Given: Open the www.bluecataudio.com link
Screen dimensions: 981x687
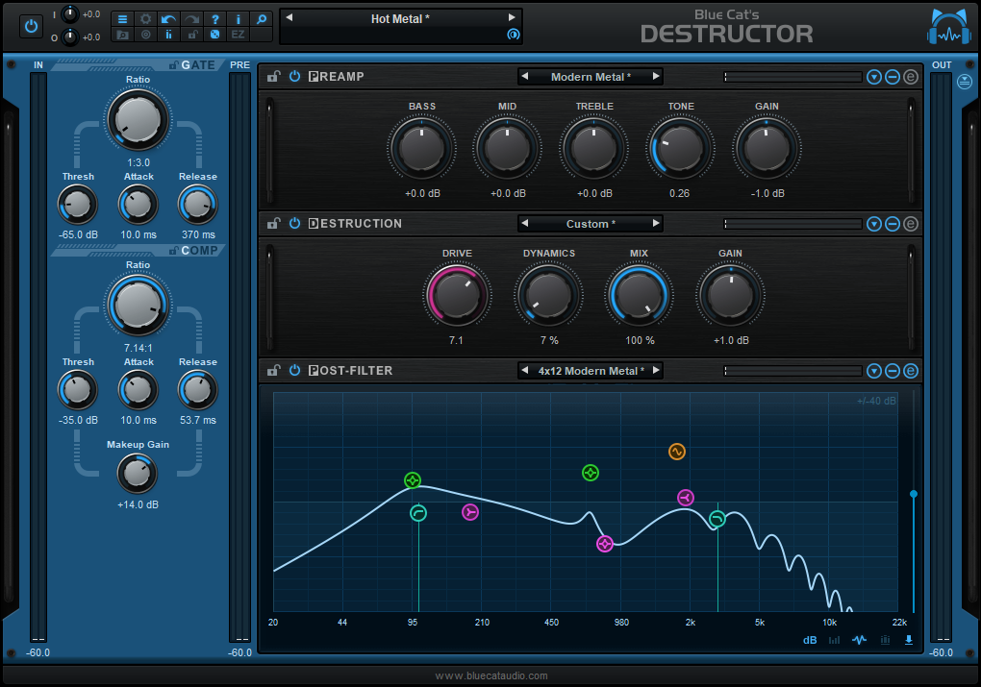Looking at the screenshot, I should pos(491,675).
